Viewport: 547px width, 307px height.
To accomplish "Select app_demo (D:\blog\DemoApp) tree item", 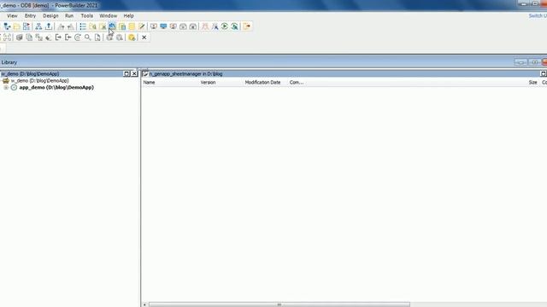I will coord(56,87).
